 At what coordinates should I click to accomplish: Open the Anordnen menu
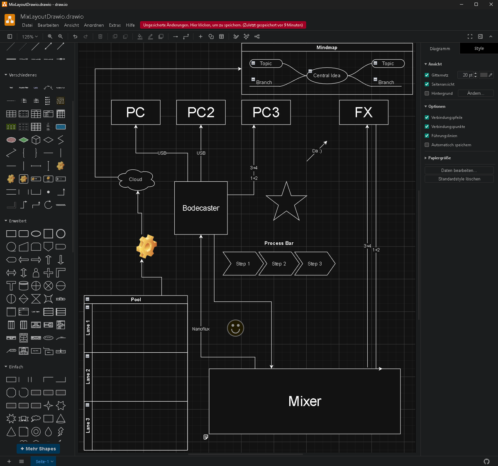[x=94, y=25]
